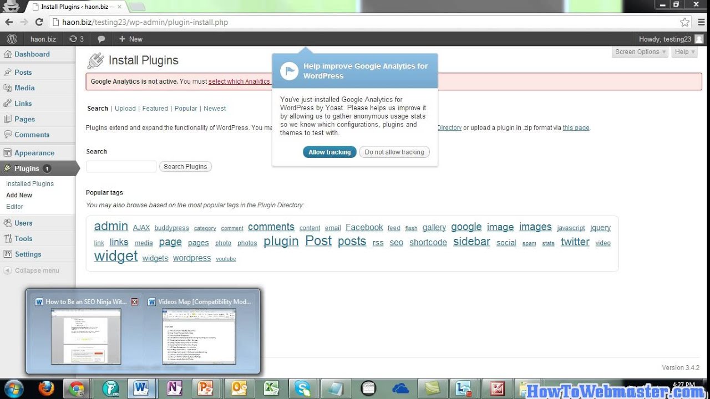The image size is (710, 399).
Task: Open Comments in the admin sidebar
Action: pyautogui.click(x=32, y=134)
